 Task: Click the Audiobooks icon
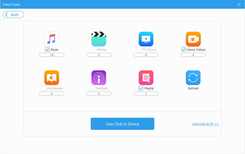coord(52,77)
